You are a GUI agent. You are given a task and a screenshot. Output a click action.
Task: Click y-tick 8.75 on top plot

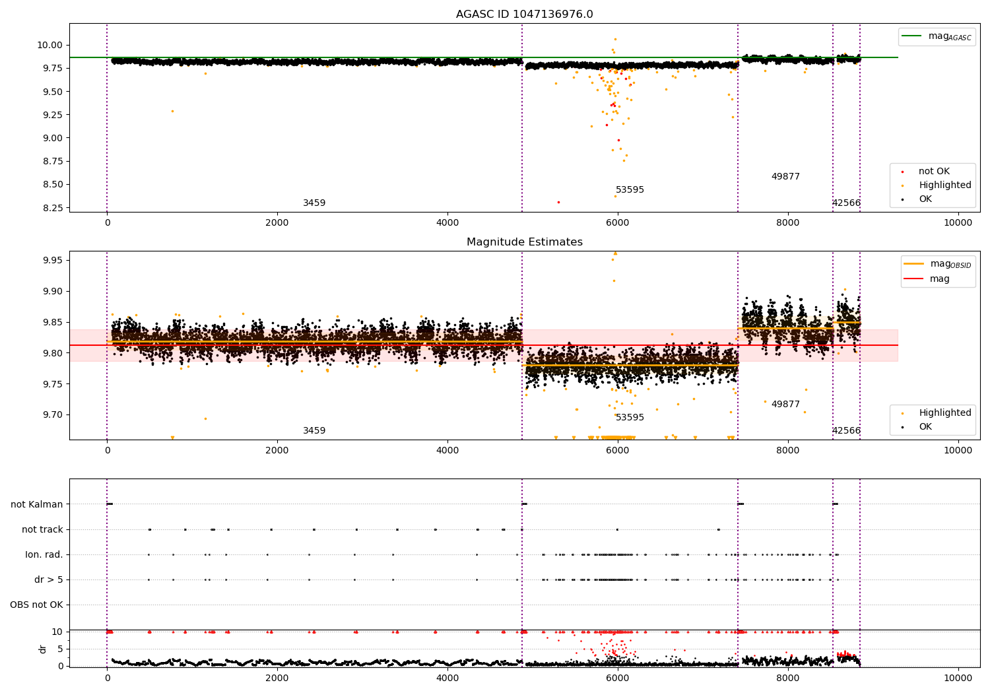(x=52, y=161)
